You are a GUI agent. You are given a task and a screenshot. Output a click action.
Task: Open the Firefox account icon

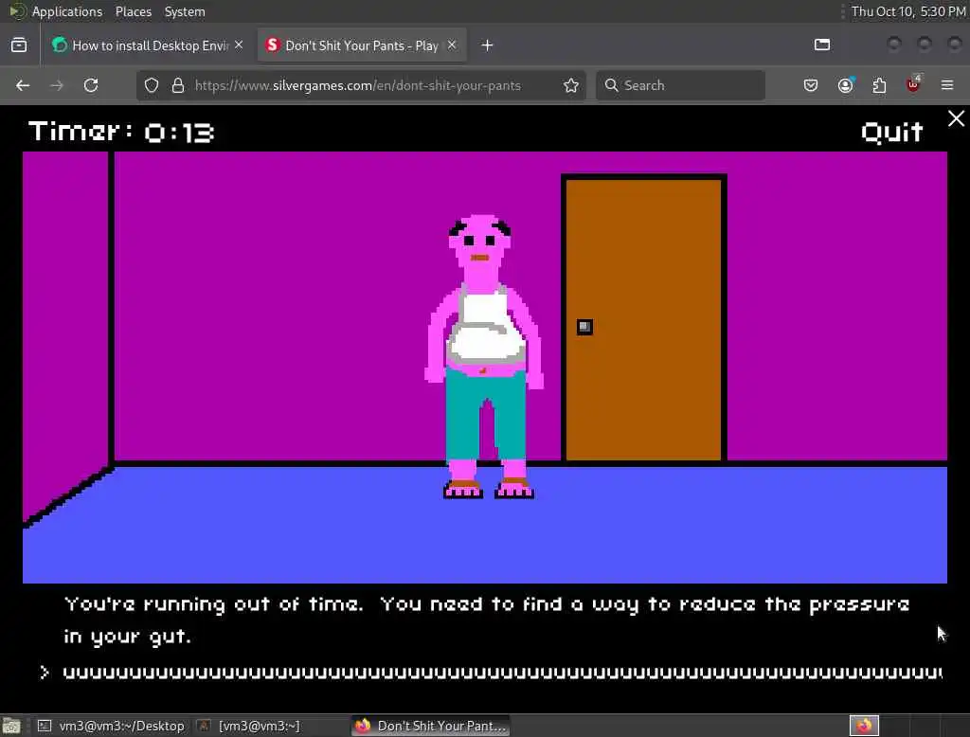point(846,85)
